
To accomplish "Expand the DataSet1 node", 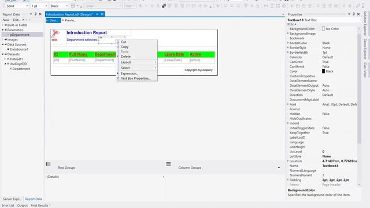I will [x=5, y=59].
